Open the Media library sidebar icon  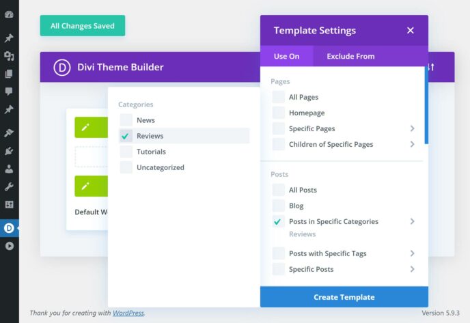pos(9,56)
